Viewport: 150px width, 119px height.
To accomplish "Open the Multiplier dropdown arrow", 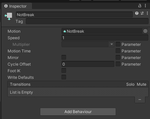I will point(112,44).
